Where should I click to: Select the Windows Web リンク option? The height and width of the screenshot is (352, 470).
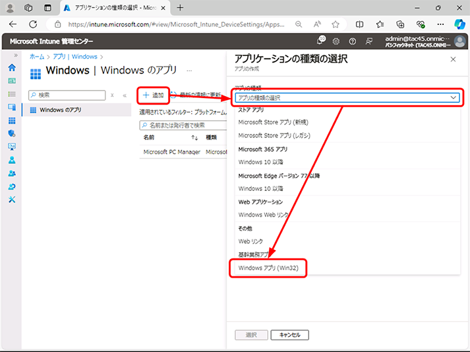pos(263,214)
